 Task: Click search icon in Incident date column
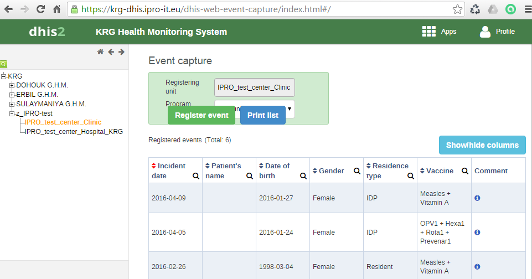(x=196, y=176)
